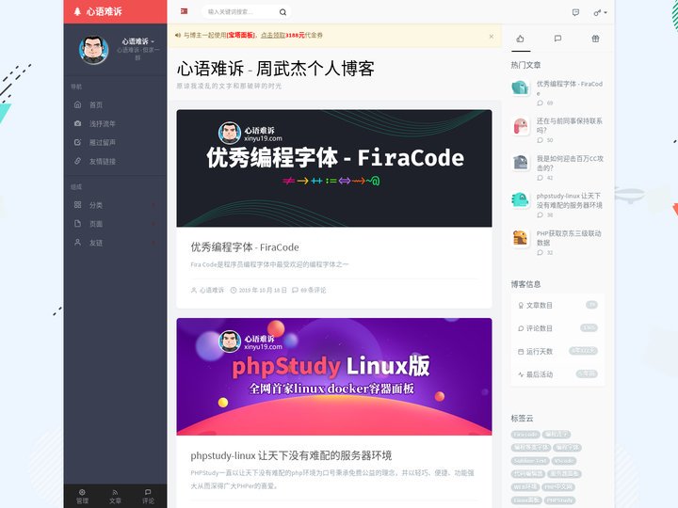678x508 pixels.
Task: Click the 文章数目 row in blog info
Action: pyautogui.click(x=557, y=306)
